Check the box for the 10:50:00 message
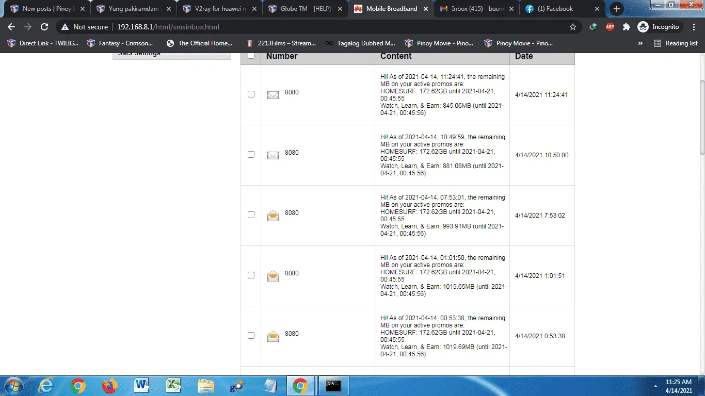 coord(251,154)
